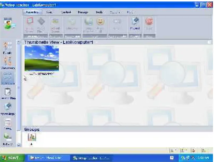Select group A icon in Groups

[32, 137]
